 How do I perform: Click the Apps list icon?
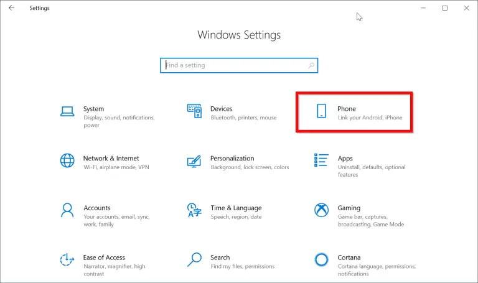click(321, 160)
